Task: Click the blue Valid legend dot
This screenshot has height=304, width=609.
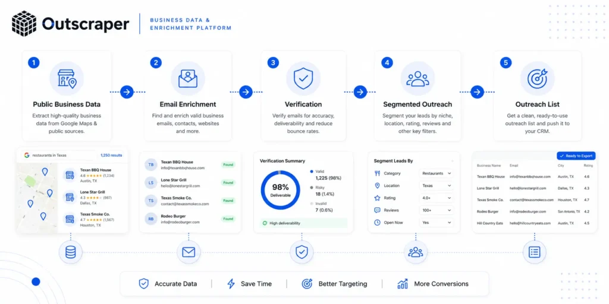Action: pyautogui.click(x=312, y=172)
